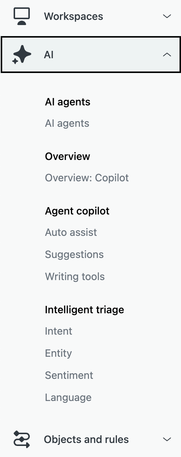Click the Objects and rules arrows icon
The image size is (181, 457).
point(22,439)
